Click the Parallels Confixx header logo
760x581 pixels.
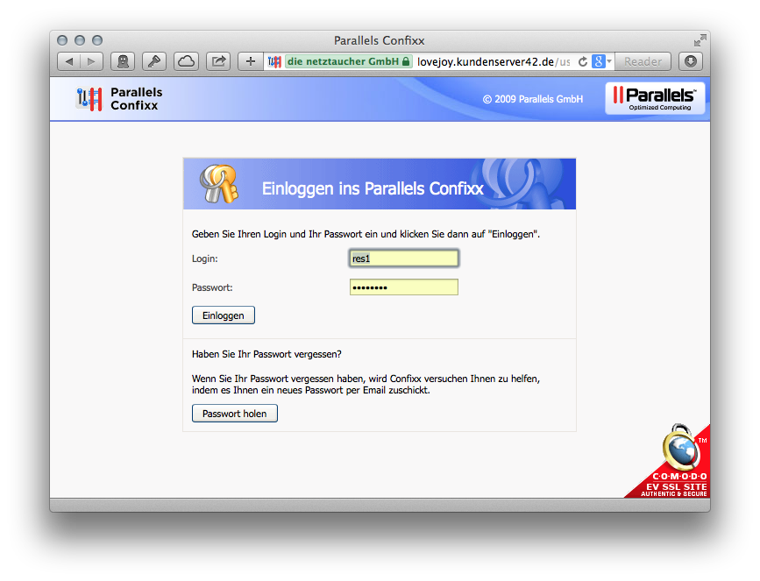pyautogui.click(x=120, y=98)
